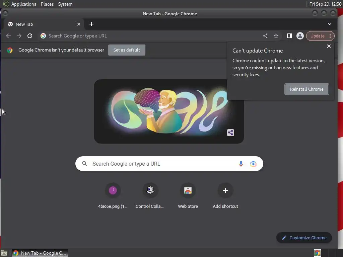343x257 pixels.
Task: Expand the tab search dropdown arrow
Action: pos(330,24)
